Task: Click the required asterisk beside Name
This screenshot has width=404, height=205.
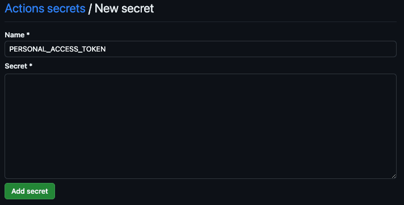Action: pos(28,34)
